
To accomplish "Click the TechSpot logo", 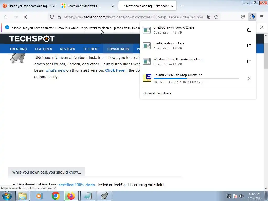I will click(x=32, y=39).
